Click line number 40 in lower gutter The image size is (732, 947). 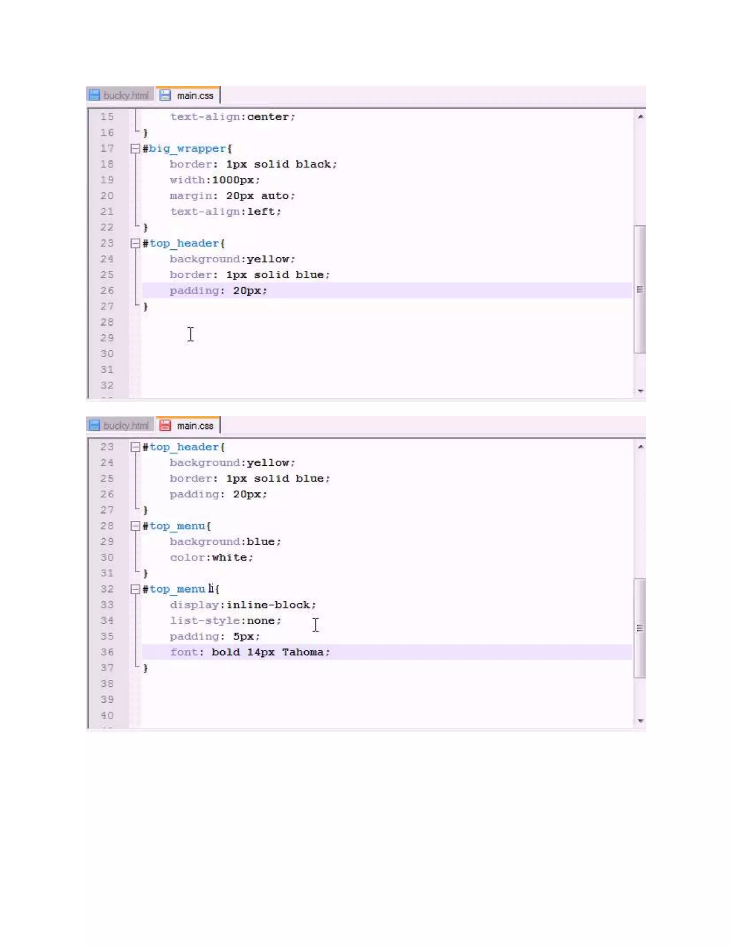tap(107, 715)
